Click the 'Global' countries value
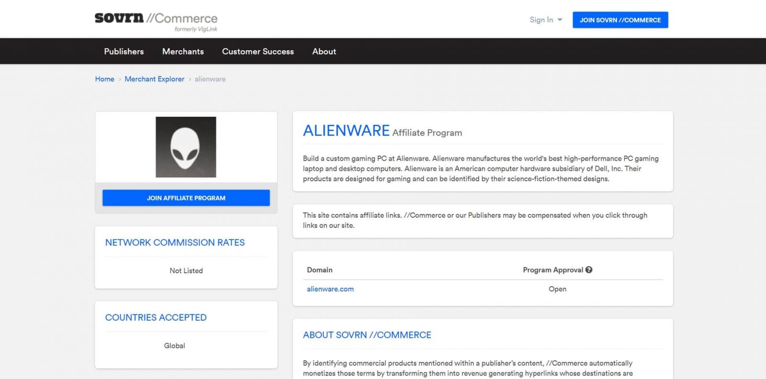The image size is (766, 379). 174,346
